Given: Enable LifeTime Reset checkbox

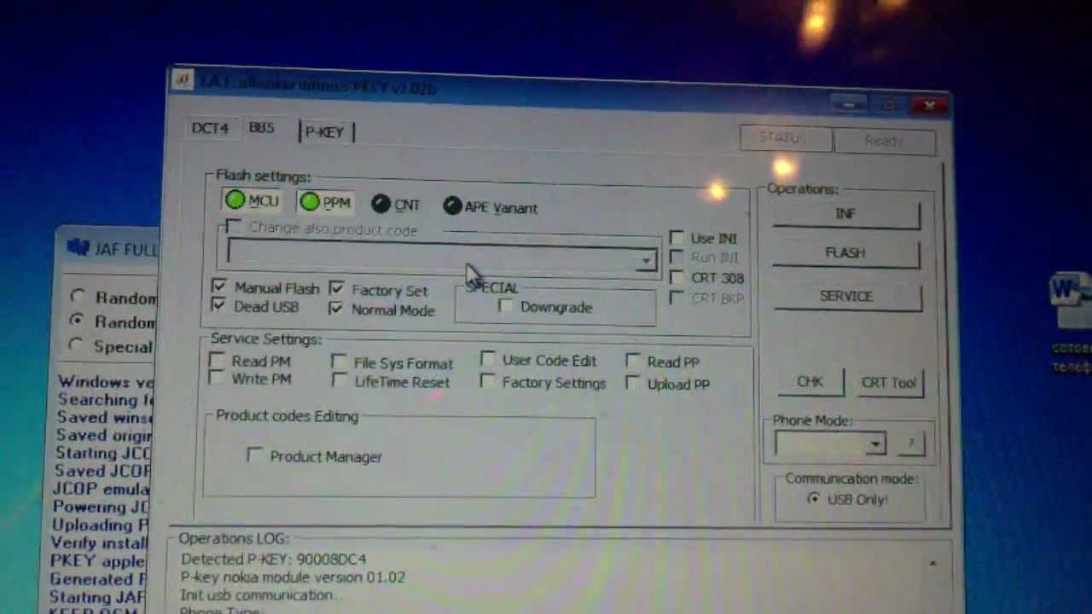Looking at the screenshot, I should [340, 380].
